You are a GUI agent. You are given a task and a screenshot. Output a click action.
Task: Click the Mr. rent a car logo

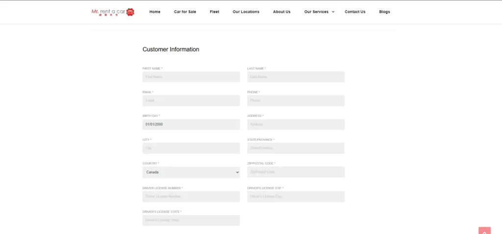pos(113,12)
